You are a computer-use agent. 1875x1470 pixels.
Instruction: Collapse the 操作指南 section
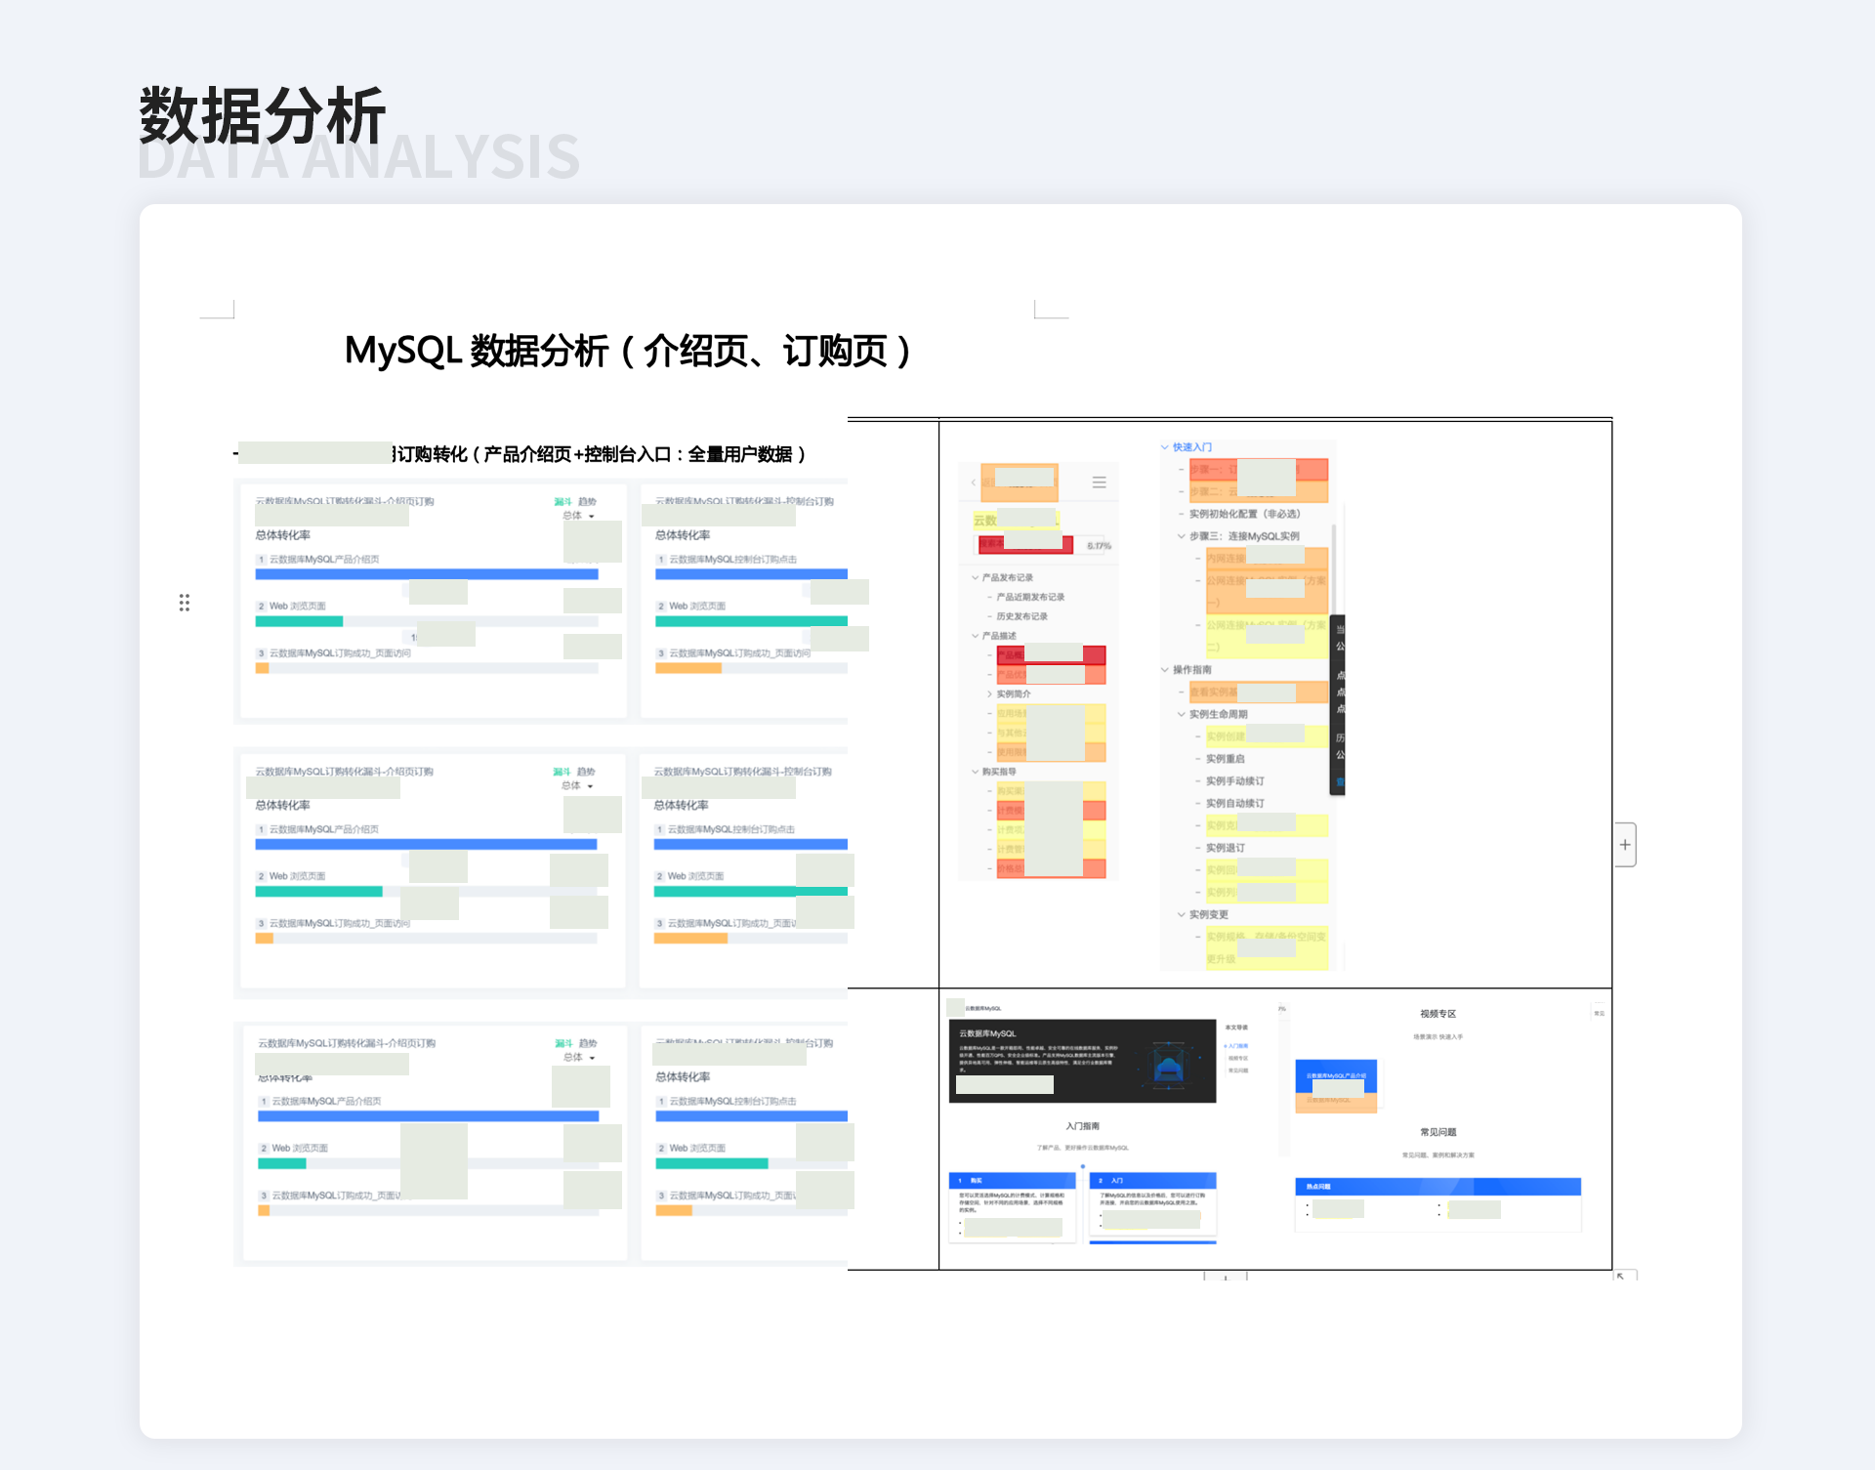[x=1164, y=670]
